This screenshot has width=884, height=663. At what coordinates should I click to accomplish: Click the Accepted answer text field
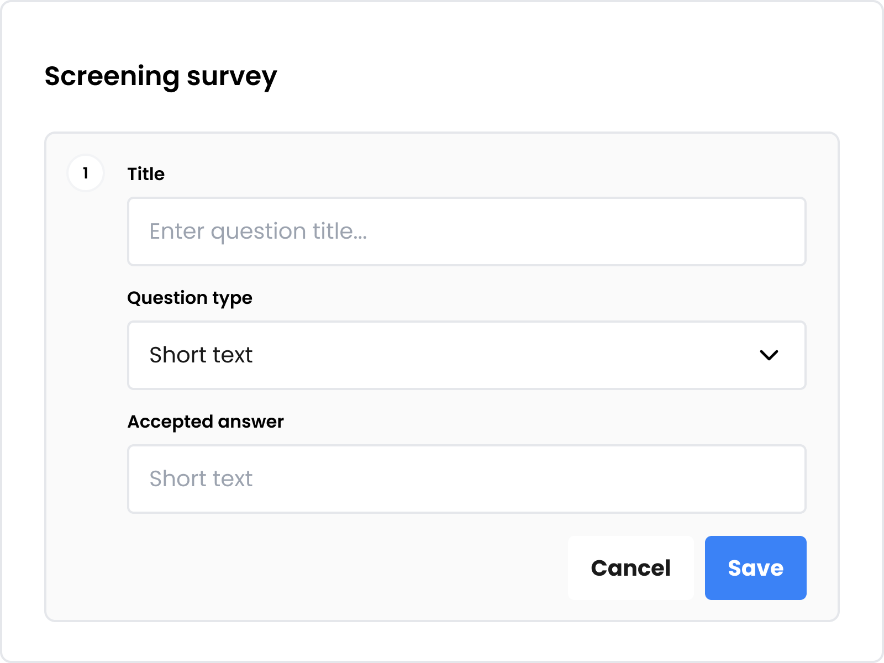[467, 478]
